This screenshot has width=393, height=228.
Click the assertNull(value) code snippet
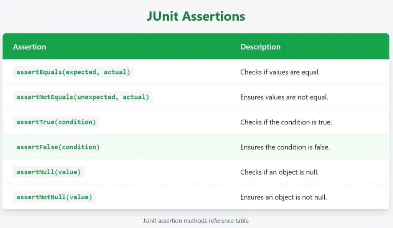(49, 172)
